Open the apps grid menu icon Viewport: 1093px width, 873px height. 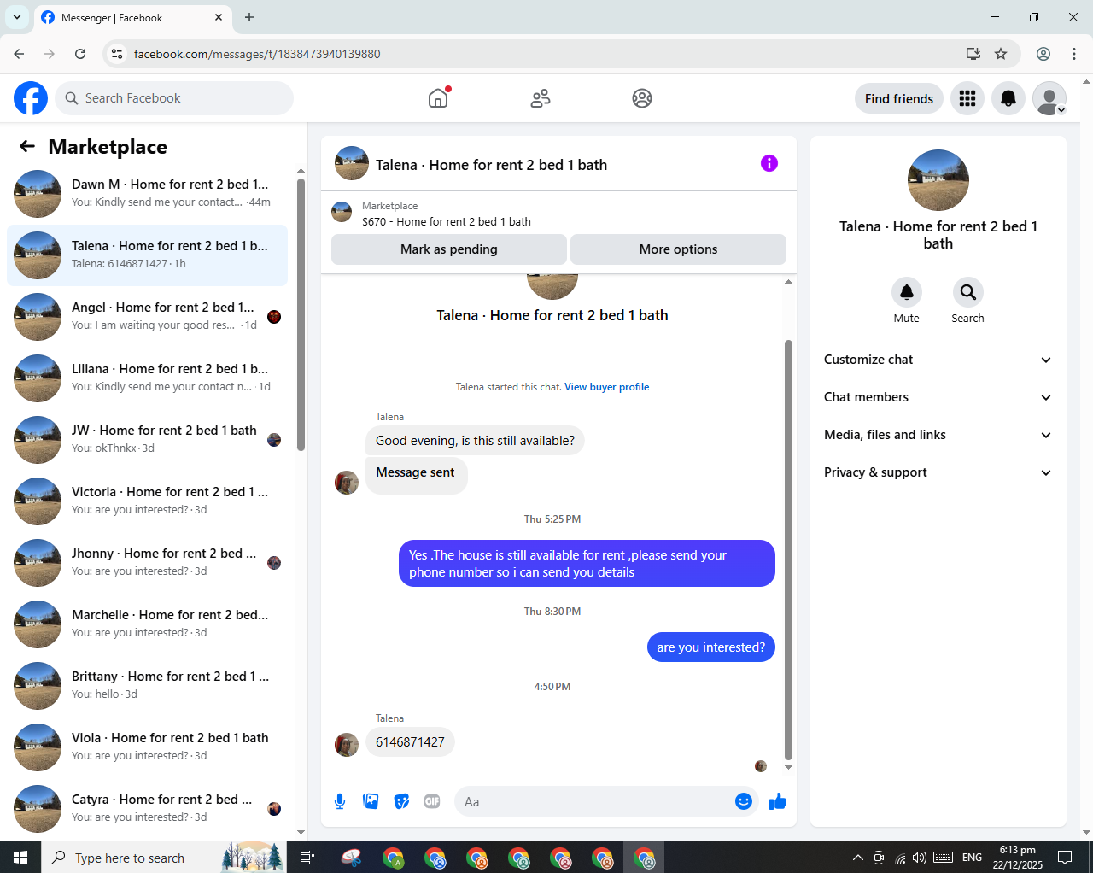tap(967, 98)
